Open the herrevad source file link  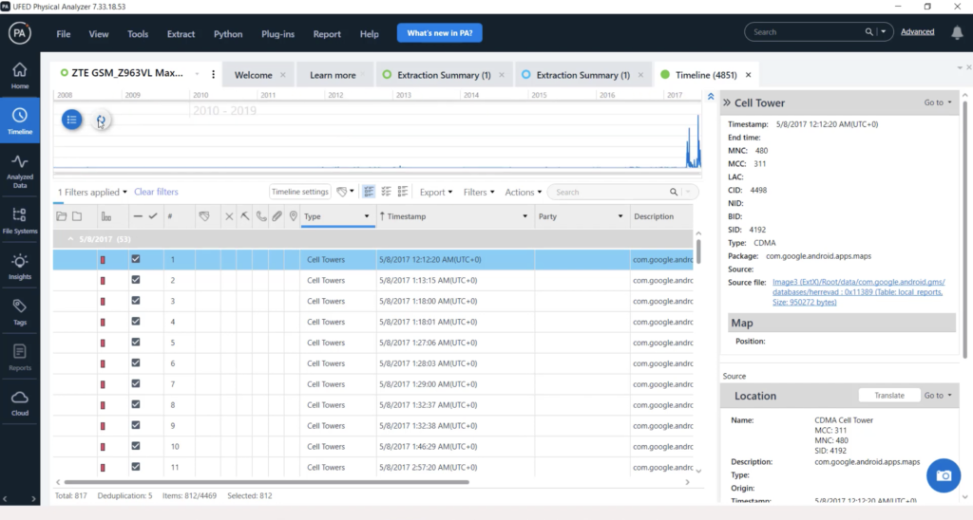(x=858, y=292)
